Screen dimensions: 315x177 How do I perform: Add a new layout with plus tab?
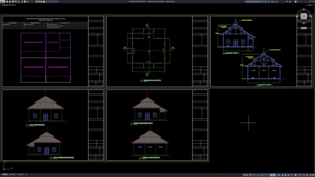coord(26,175)
